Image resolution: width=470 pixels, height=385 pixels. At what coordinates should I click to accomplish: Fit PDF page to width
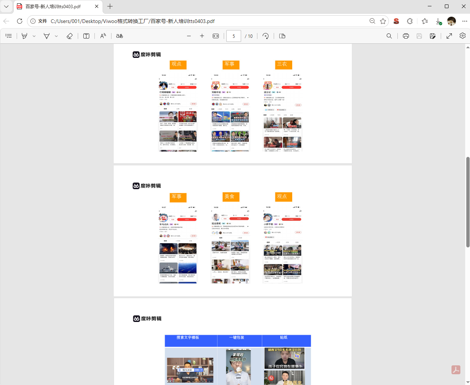[216, 36]
